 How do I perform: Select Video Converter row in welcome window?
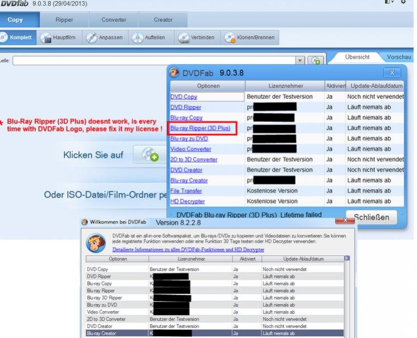click(x=215, y=312)
